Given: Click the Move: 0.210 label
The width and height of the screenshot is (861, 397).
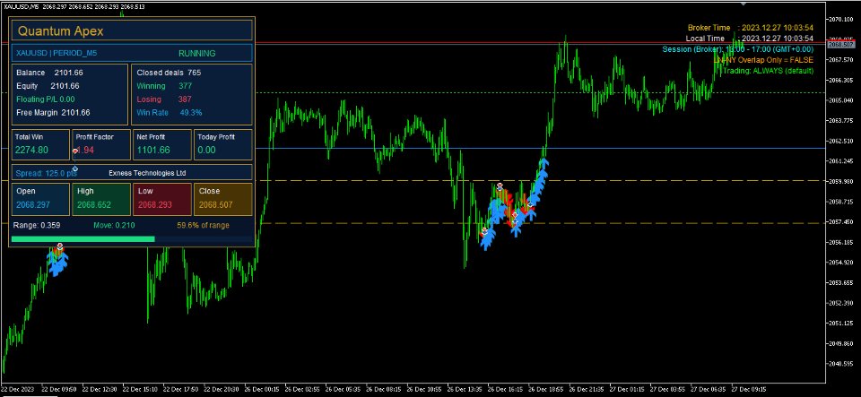Looking at the screenshot, I should 114,225.
